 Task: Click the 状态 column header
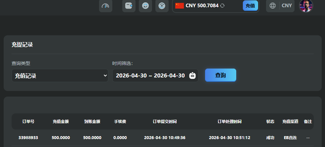pos(270,122)
